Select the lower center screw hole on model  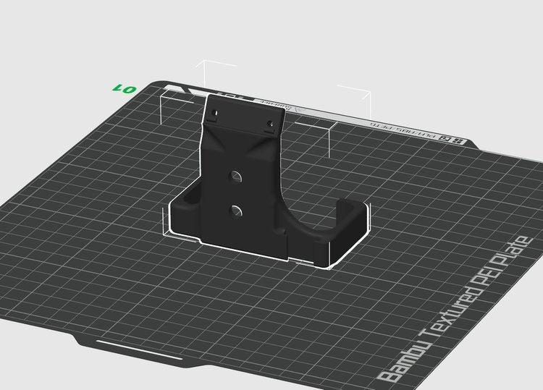point(235,210)
